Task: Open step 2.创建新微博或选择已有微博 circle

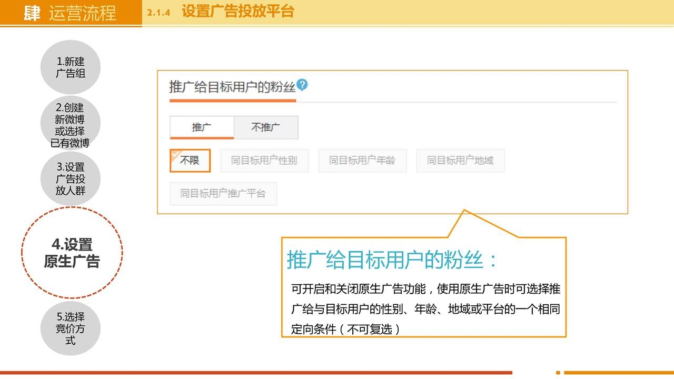Action: pos(71,125)
